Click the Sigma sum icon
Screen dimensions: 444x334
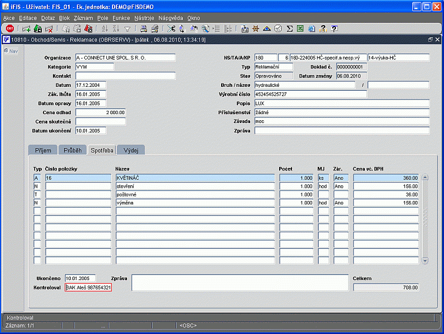[289, 28]
